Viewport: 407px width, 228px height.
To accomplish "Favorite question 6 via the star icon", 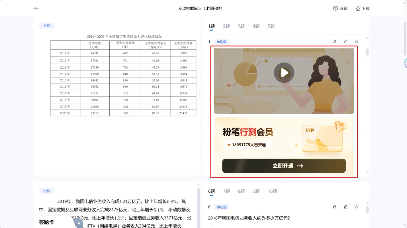I will (356, 207).
